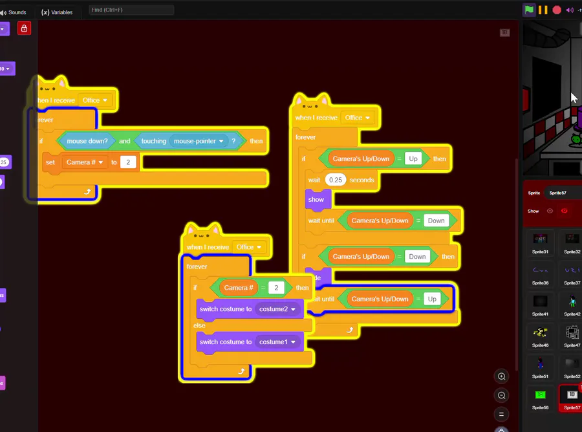Screen dimensions: 582x432
Task: Select Sprite32 thumbnail
Action: 572,243
